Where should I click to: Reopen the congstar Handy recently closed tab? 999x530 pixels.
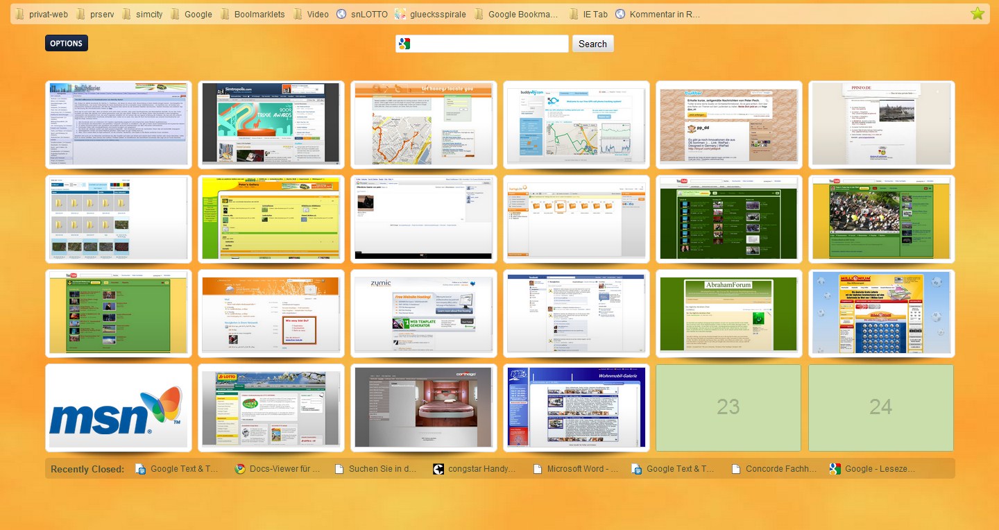[x=475, y=469]
